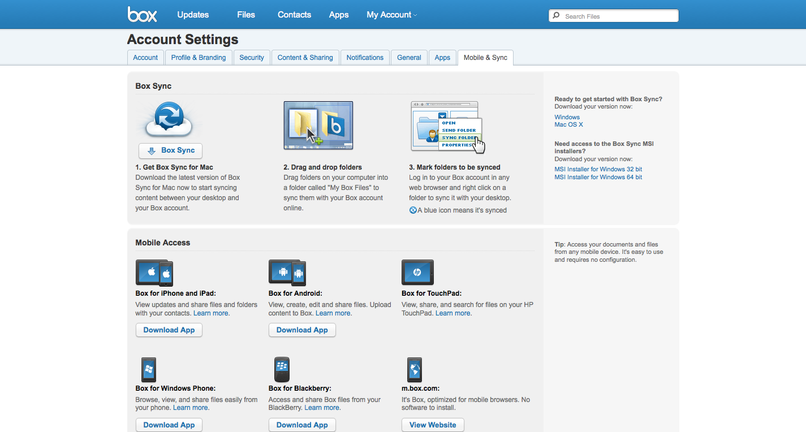The height and width of the screenshot is (432, 806).
Task: Click the drag and drop folders illustration
Action: tap(318, 126)
